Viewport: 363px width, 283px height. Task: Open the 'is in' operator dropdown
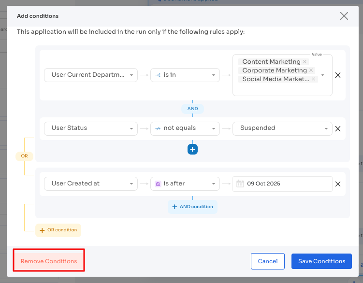[185, 75]
